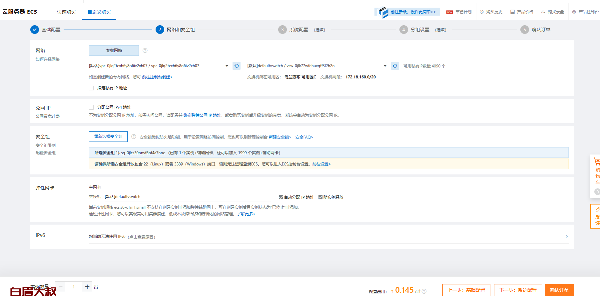The height and width of the screenshot is (306, 600).
Task: Click 前往新版，操作更简单 banner link
Action: [413, 12]
